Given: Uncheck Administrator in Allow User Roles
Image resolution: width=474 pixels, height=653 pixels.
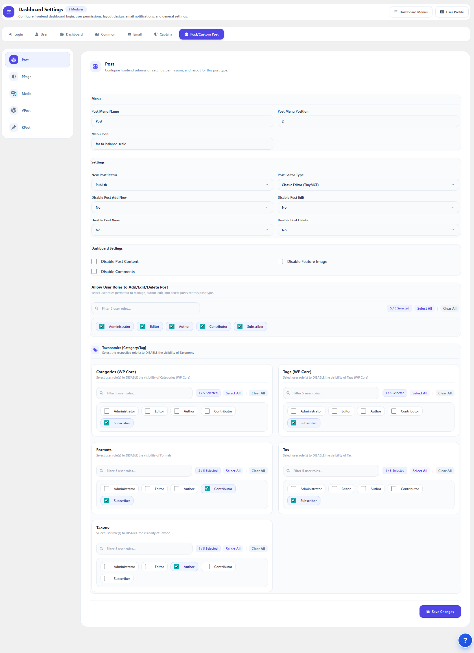Looking at the screenshot, I should tap(102, 326).
